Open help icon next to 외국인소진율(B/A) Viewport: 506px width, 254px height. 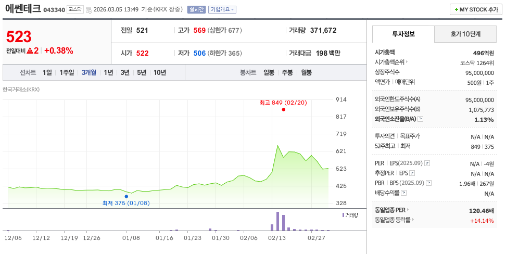pos(420,119)
